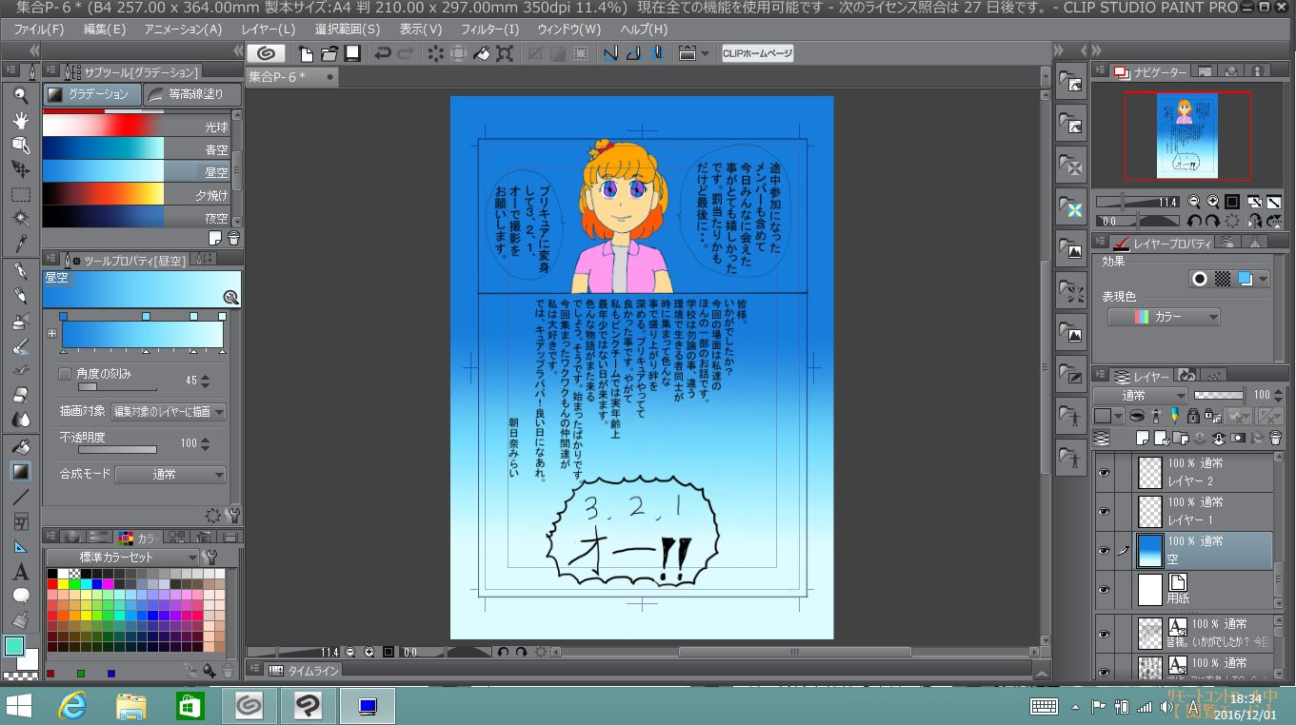The image size is (1296, 725).
Task: Expand the 標準カラーセット dropdown
Action: click(x=123, y=558)
